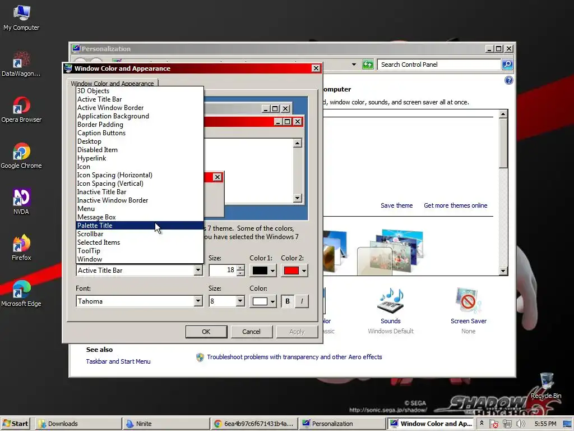574x431 pixels.
Task: Launch Firefox desktop icon
Action: [21, 247]
